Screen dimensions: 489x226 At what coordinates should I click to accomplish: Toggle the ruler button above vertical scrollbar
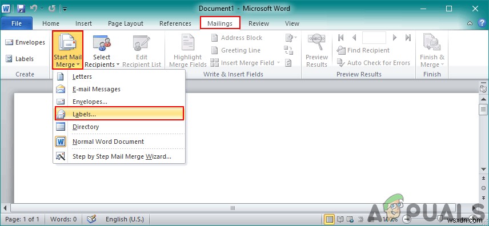point(483,90)
